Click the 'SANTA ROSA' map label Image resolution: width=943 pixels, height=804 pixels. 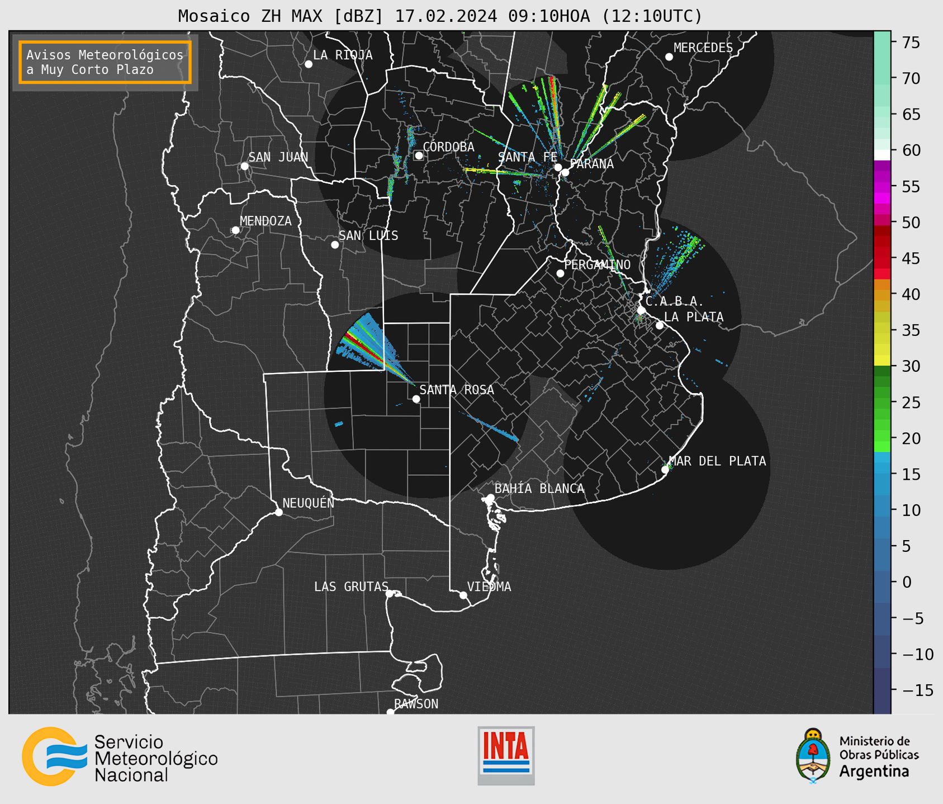click(x=457, y=390)
